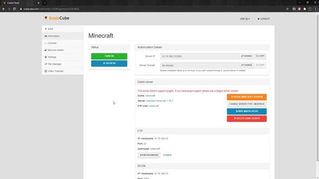The width and height of the screenshot is (319, 179).
Task: Open the browser extensions puzzle icon
Action: (x=305, y=9)
